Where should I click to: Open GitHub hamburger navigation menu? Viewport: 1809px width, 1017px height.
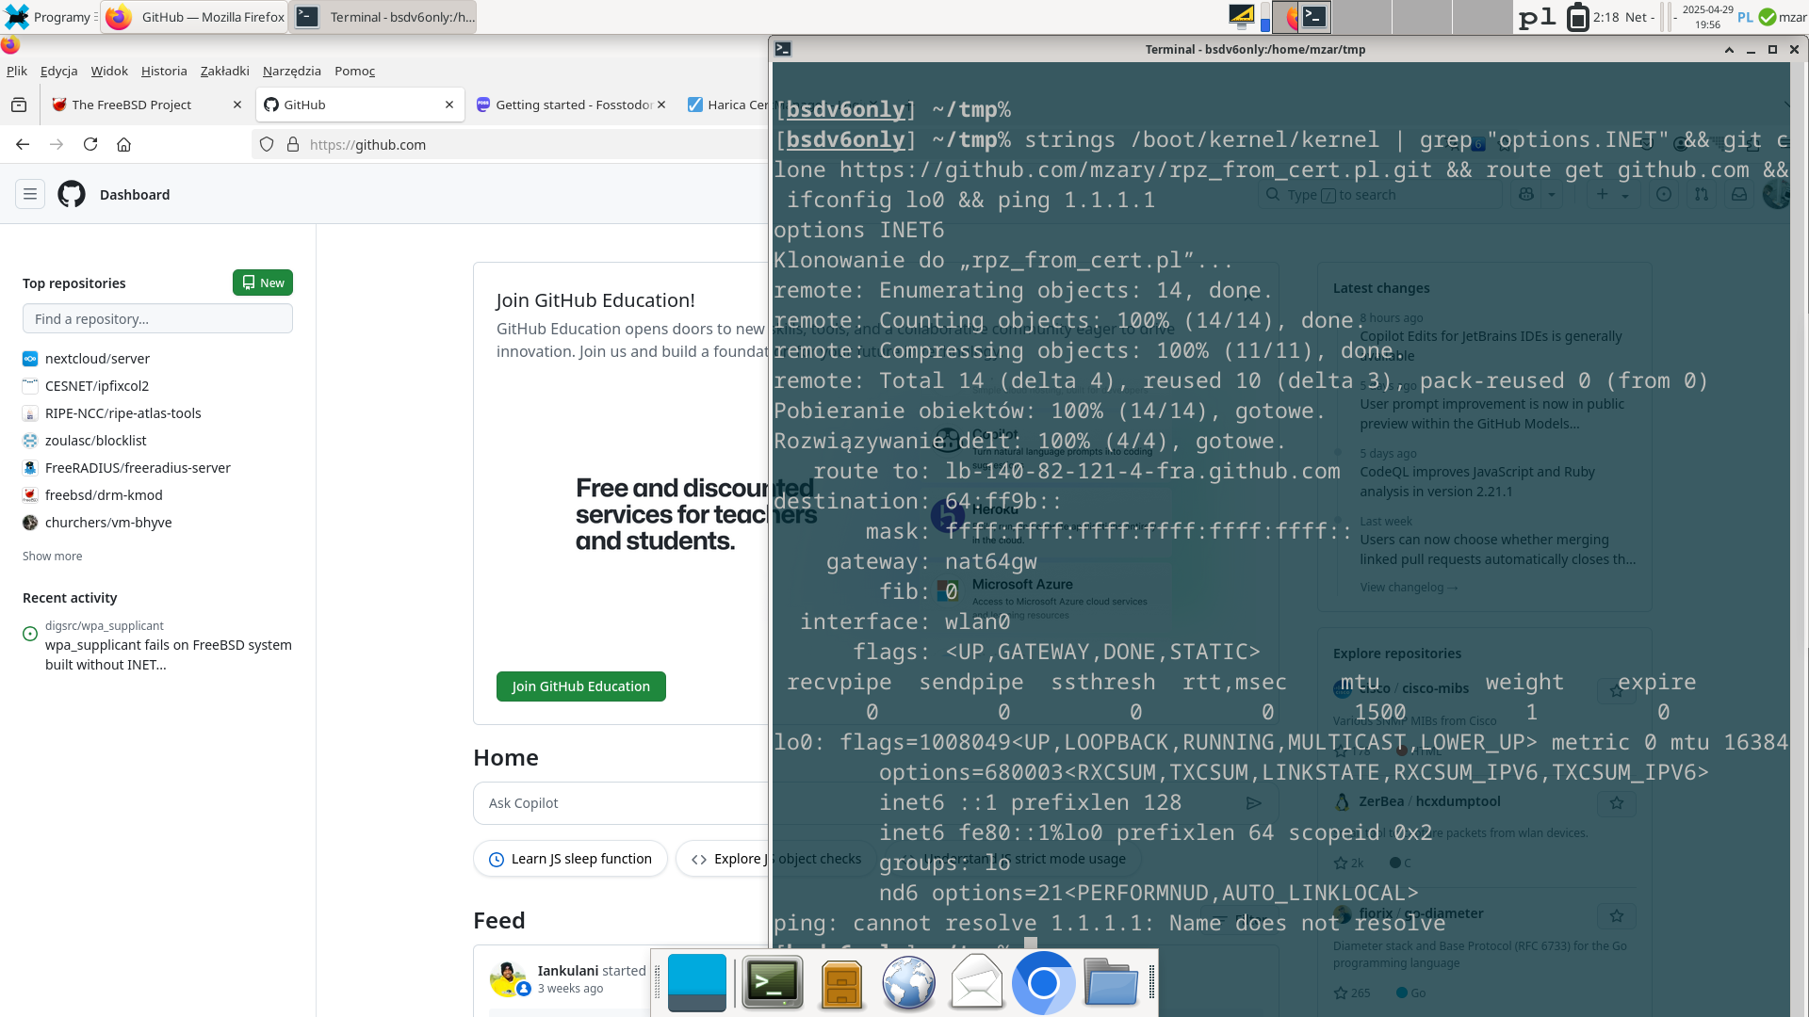click(30, 194)
